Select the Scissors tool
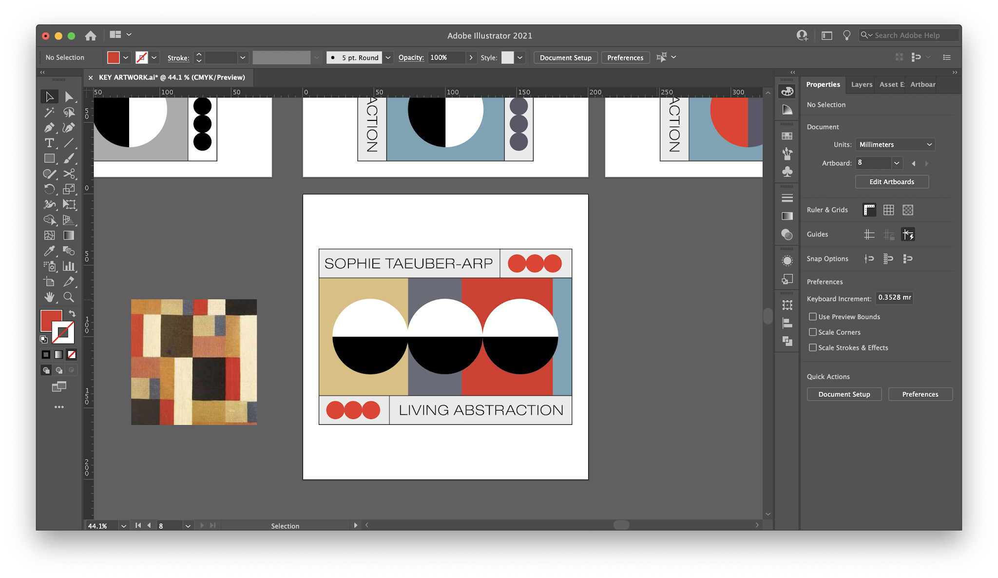This screenshot has width=998, height=578. coord(69,174)
